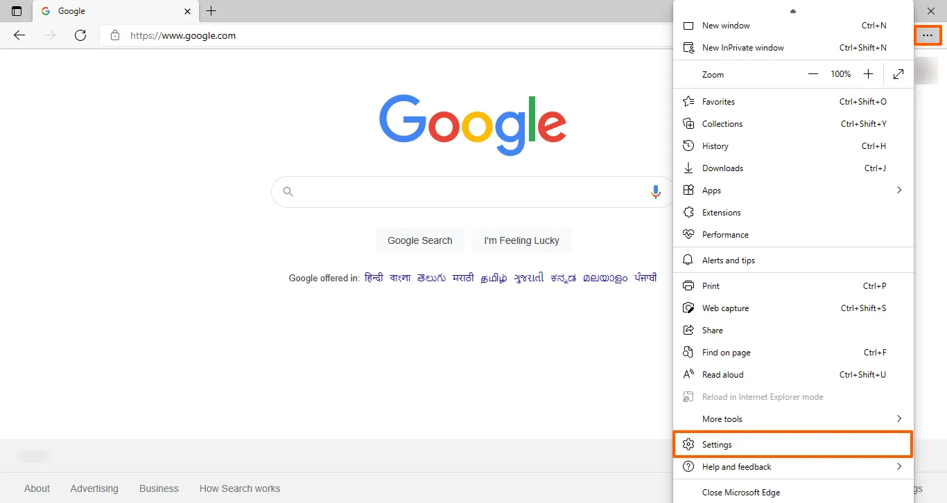Click the Ctrl+Shift+O shortcut text
This screenshot has height=503, width=947.
point(863,102)
